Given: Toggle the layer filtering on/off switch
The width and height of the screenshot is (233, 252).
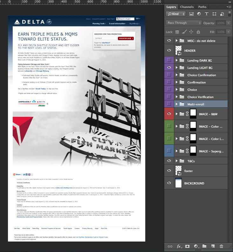Looking at the screenshot, I should pyautogui.click(x=230, y=14).
